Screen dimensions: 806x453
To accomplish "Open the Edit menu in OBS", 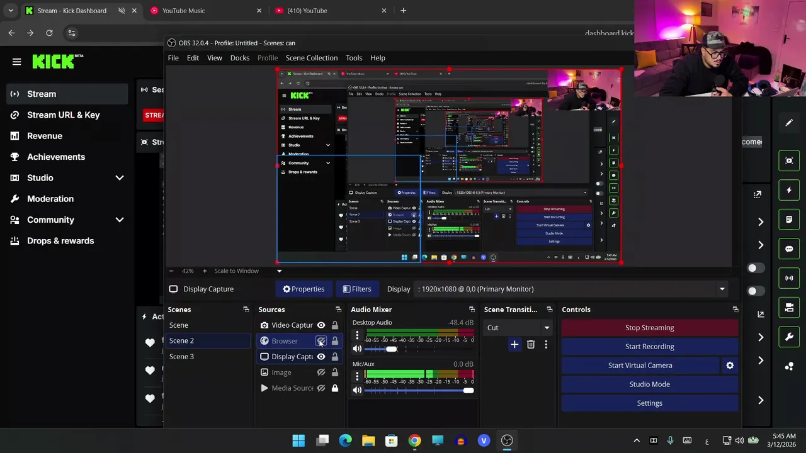I will (x=193, y=58).
